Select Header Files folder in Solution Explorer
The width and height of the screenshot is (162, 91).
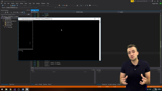coord(9,22)
